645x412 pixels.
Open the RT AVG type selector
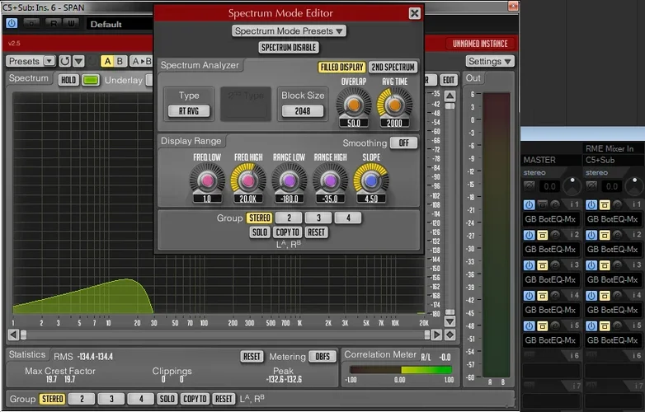click(189, 111)
